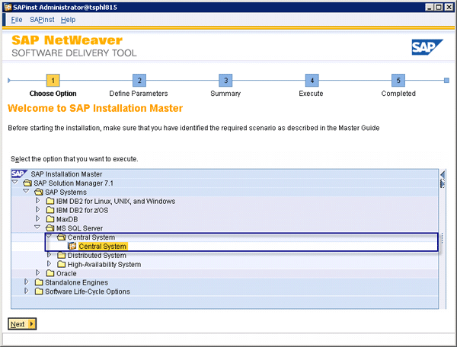Click the Software Life-Cycle Options folder icon

tap(38, 291)
